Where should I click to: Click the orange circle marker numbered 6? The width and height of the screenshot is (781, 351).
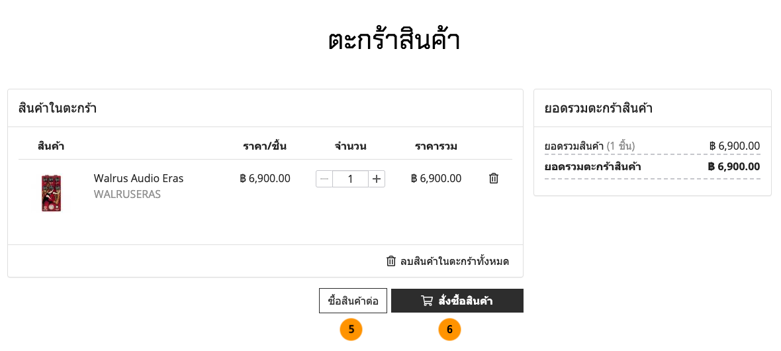click(x=449, y=329)
